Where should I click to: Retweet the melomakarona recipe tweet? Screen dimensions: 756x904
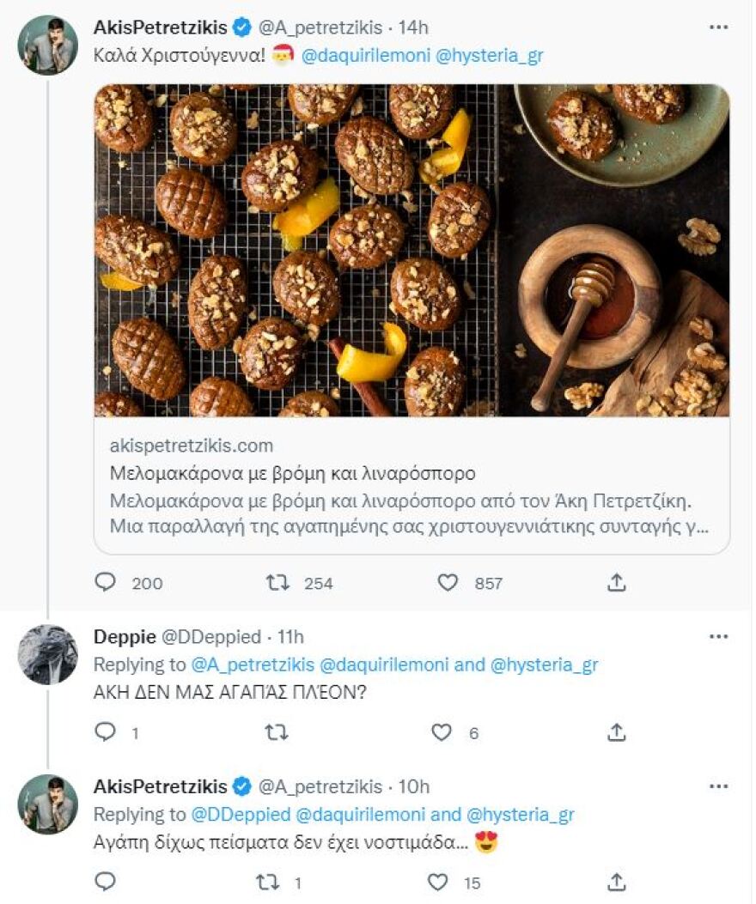coord(277,583)
